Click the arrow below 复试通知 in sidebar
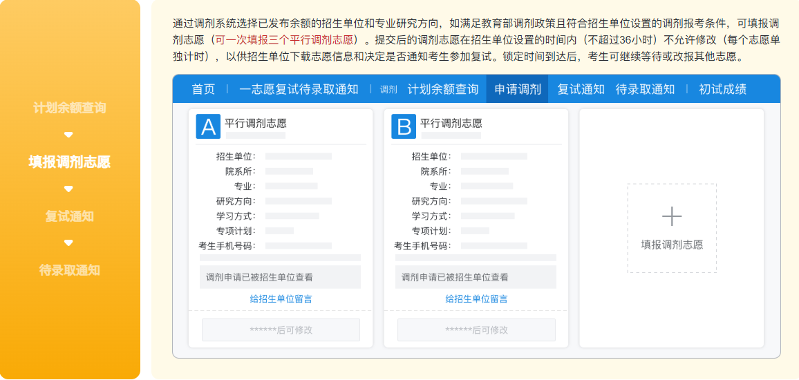Image resolution: width=799 pixels, height=380 pixels. click(68, 243)
